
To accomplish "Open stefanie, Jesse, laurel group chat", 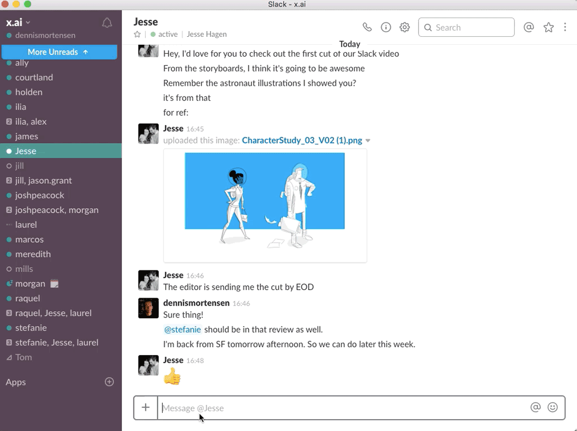I will pyautogui.click(x=61, y=343).
